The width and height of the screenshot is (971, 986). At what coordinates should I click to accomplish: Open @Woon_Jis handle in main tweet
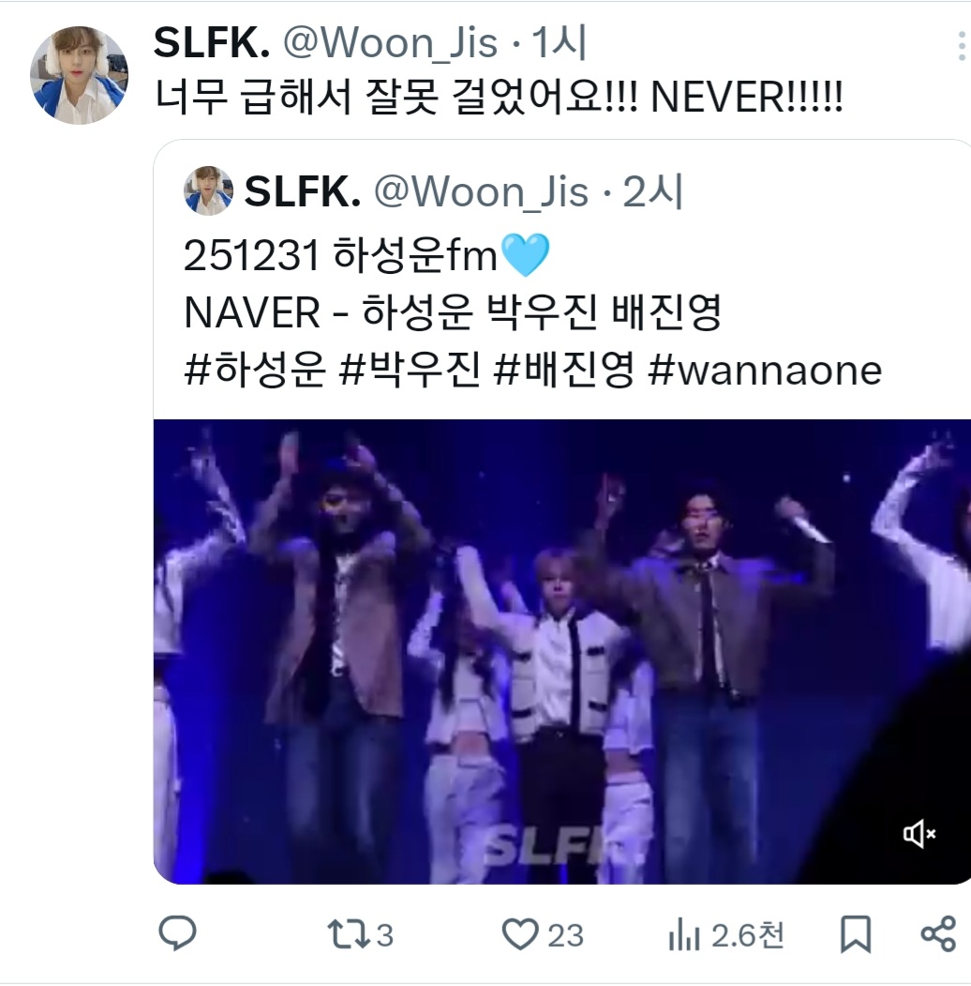pyautogui.click(x=390, y=43)
